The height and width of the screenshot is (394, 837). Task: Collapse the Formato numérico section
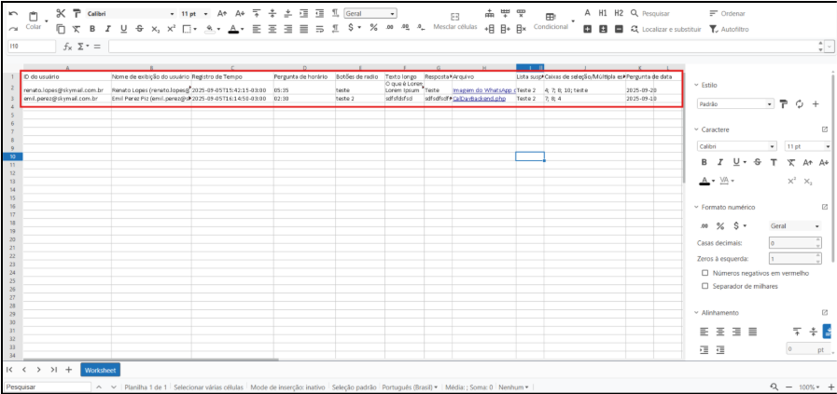coord(696,207)
